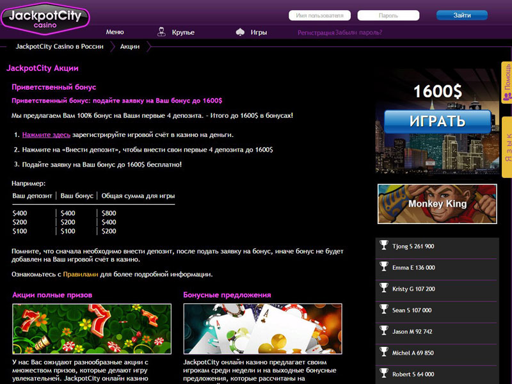
Task: Click trophy icon next to Kristy G
Action: 384,287
